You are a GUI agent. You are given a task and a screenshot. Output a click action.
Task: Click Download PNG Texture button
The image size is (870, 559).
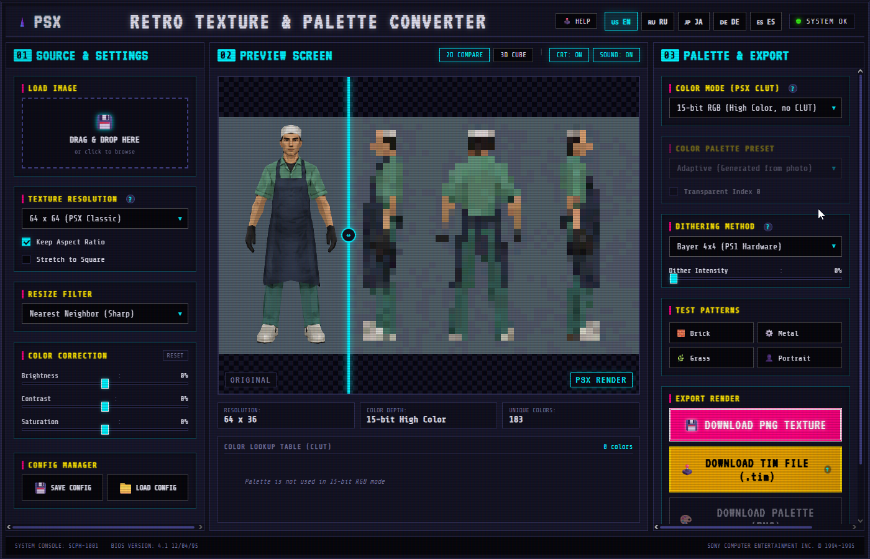coord(756,425)
